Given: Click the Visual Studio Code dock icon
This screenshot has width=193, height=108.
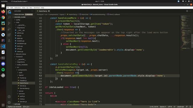Looking at the screenshot, I should pyautogui.click(x=3, y=46).
